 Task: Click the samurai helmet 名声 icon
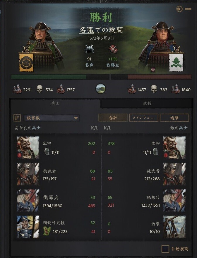[x=89, y=49]
